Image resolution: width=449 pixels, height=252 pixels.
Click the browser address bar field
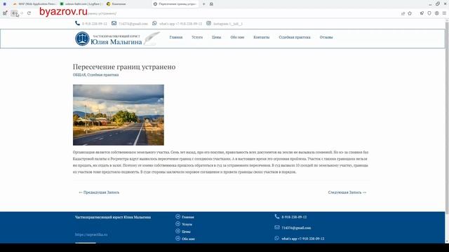[x=217, y=13]
